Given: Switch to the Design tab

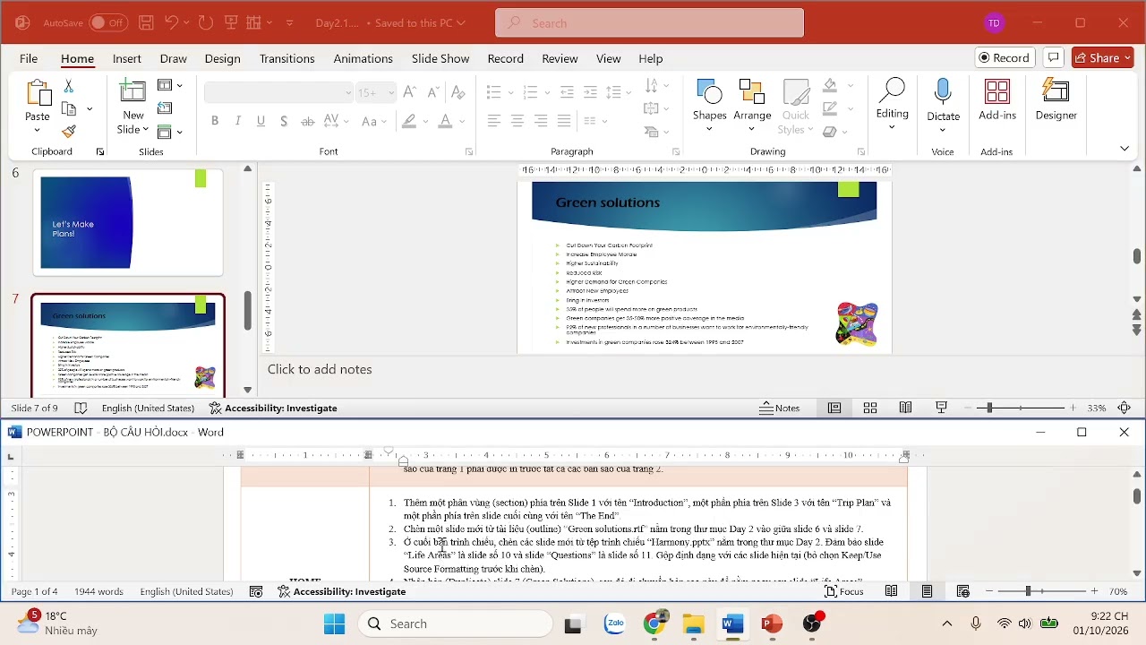Looking at the screenshot, I should tap(222, 58).
